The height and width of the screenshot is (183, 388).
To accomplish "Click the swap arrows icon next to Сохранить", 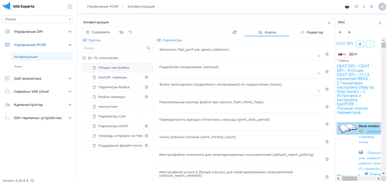I will pos(121,32).
